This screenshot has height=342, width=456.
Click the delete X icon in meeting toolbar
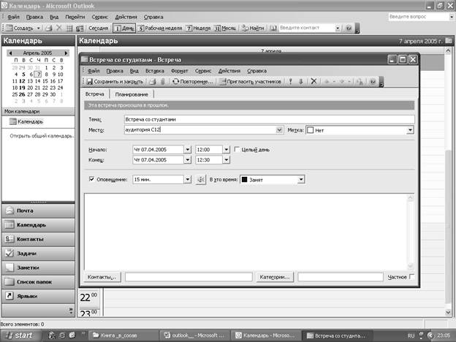click(x=313, y=81)
